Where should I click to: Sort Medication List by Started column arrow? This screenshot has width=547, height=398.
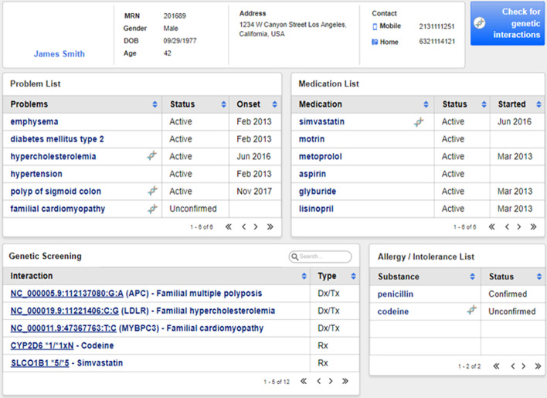click(x=537, y=104)
